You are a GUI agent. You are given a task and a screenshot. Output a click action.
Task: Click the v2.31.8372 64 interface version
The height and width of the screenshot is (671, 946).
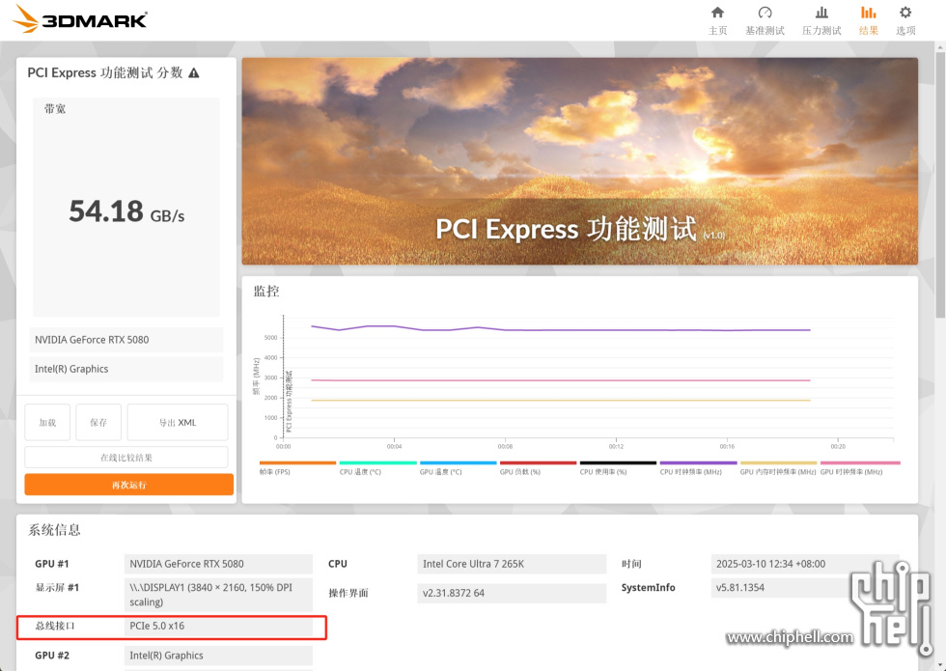point(511,593)
